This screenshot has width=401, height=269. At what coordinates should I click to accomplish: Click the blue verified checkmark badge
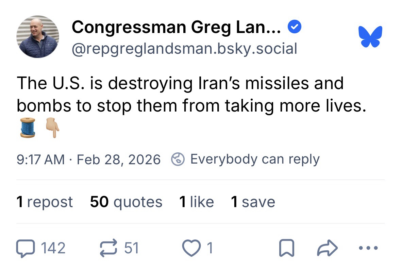[x=295, y=27]
